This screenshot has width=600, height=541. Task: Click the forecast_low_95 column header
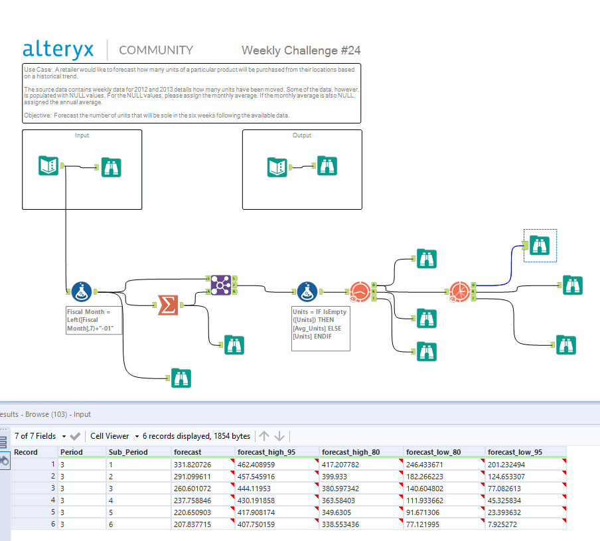tap(526, 452)
